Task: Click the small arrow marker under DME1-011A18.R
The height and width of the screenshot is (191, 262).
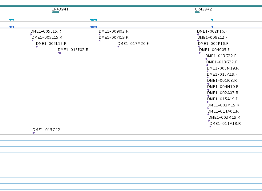Action: point(210,127)
